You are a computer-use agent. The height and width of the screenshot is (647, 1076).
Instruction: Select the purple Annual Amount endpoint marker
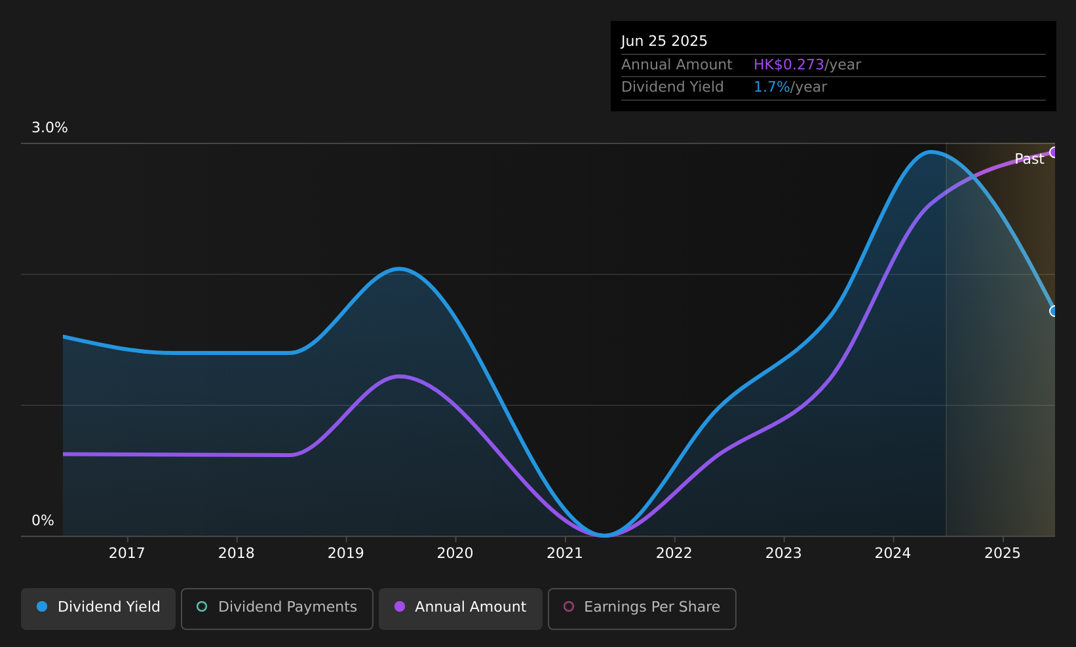pos(1054,152)
